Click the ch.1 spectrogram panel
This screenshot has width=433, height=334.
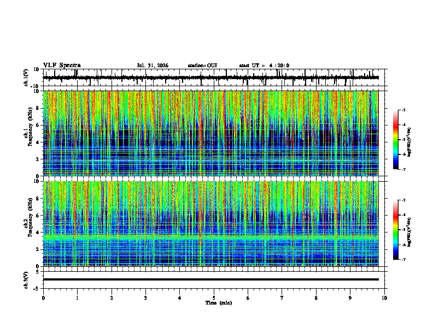pos(210,133)
